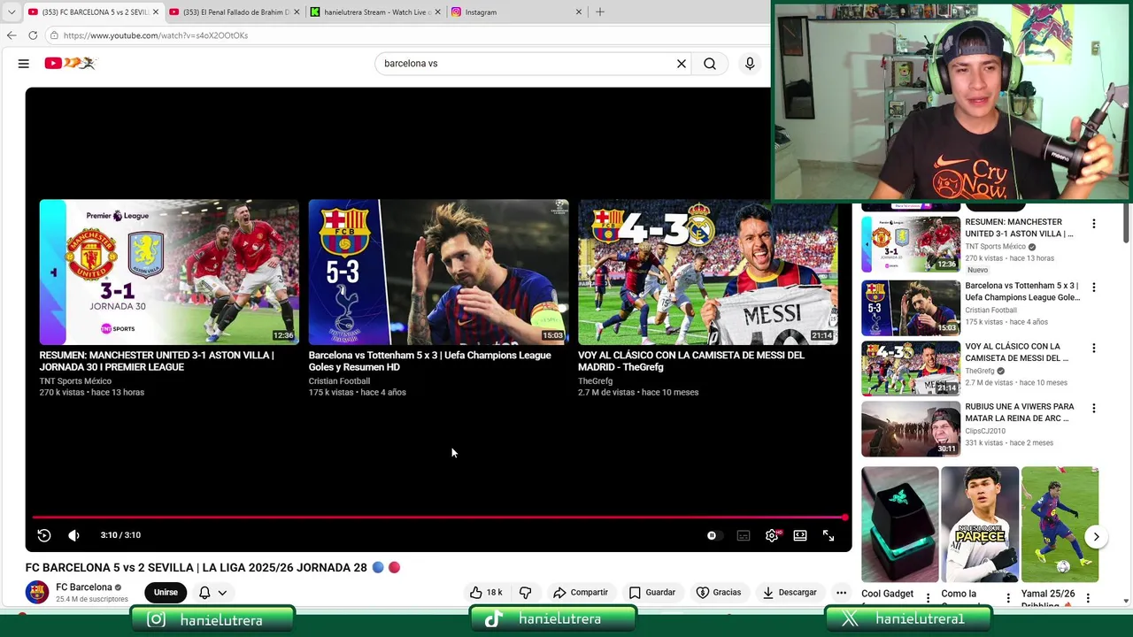Click sidebar title VOY AL CLÁSICO CON LA
Image resolution: width=1133 pixels, height=637 pixels.
[x=1016, y=352]
